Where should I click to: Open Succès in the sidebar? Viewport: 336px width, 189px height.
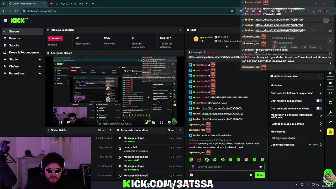[x=22, y=45]
